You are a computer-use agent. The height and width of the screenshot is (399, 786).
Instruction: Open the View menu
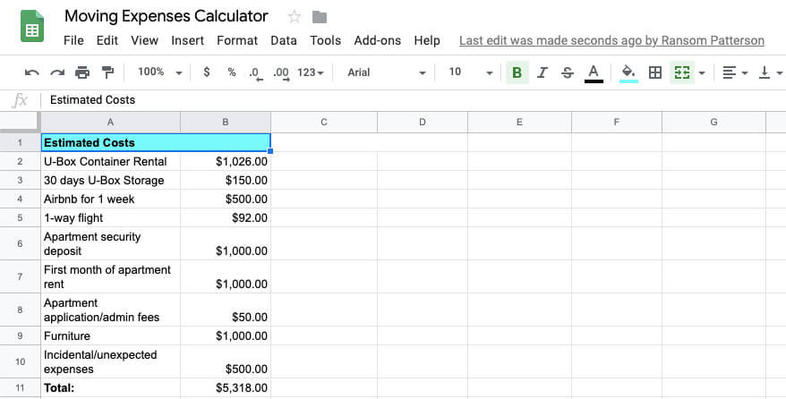(x=144, y=40)
